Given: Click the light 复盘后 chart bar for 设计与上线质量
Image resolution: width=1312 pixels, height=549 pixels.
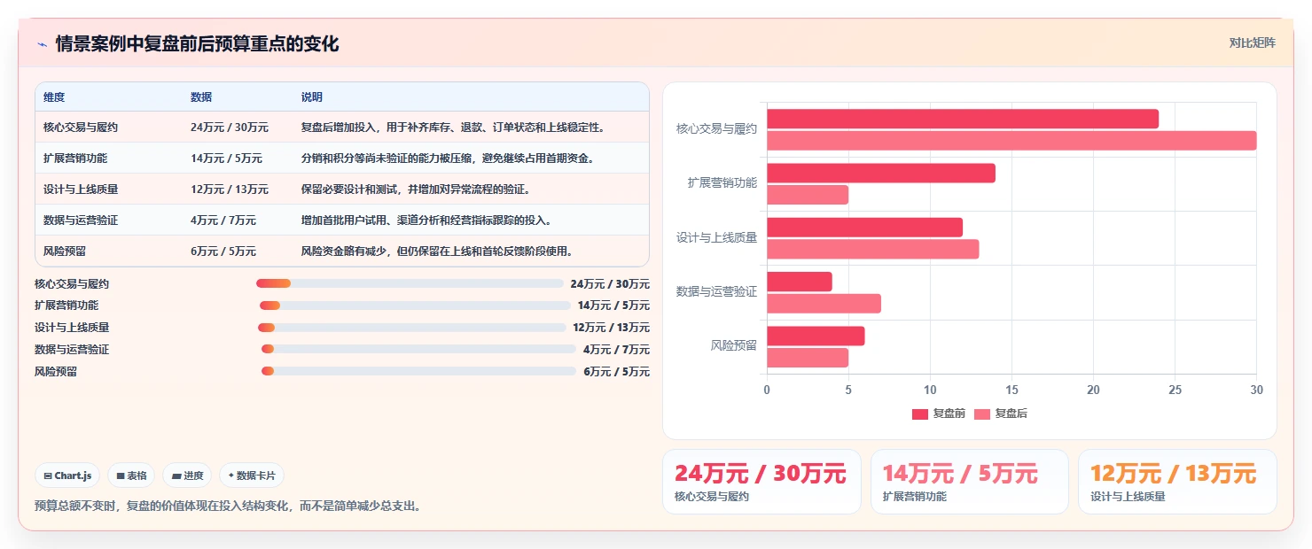Looking at the screenshot, I should 873,249.
